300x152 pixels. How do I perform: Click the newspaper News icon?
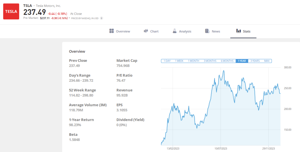point(207,31)
